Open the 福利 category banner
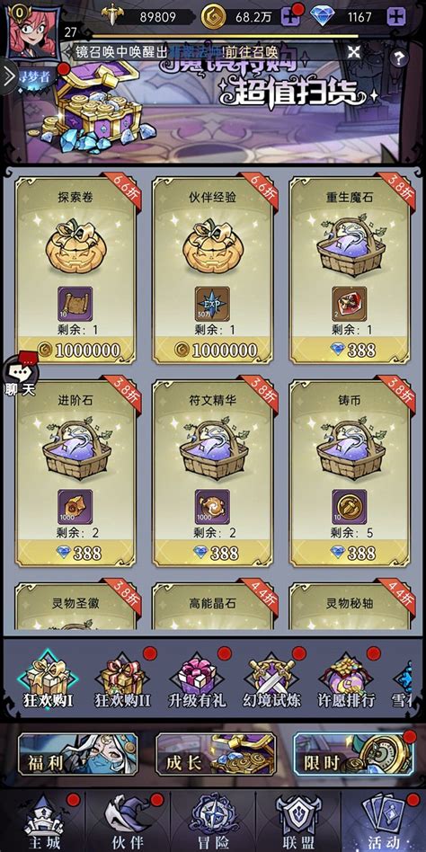 click(77, 754)
